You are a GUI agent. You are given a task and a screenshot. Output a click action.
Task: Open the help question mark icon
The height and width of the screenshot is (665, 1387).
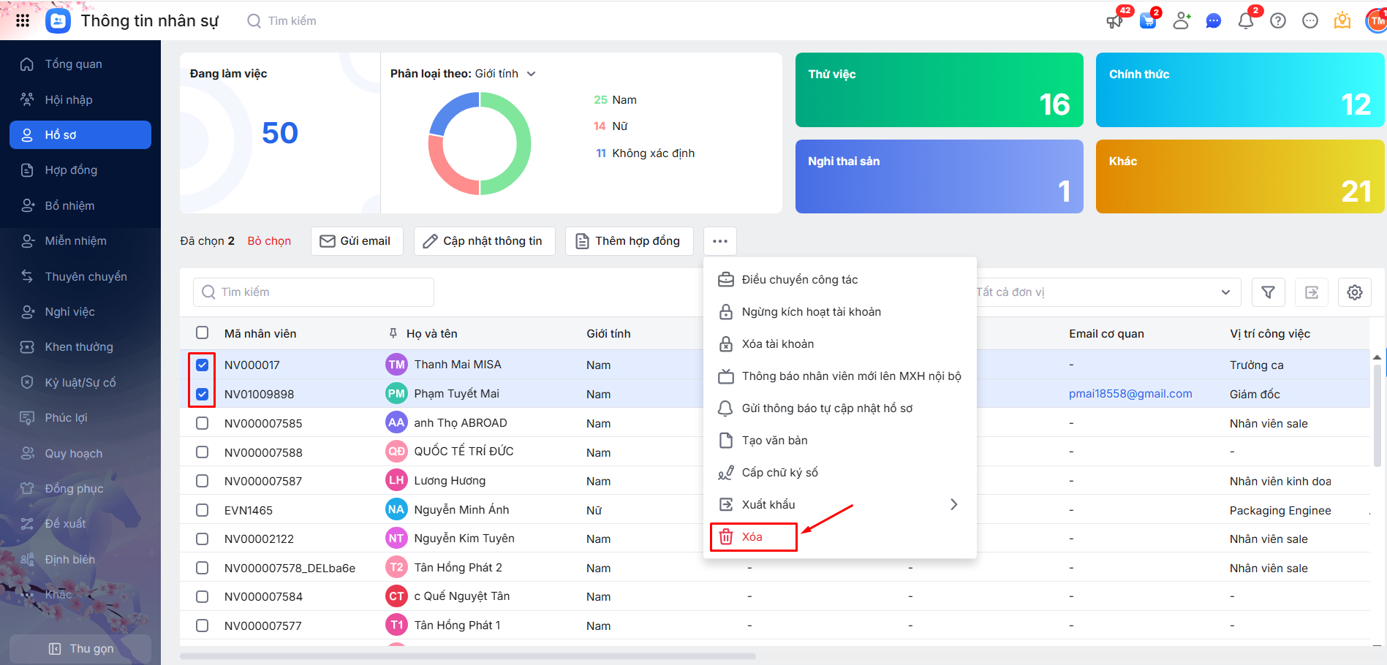1278,20
